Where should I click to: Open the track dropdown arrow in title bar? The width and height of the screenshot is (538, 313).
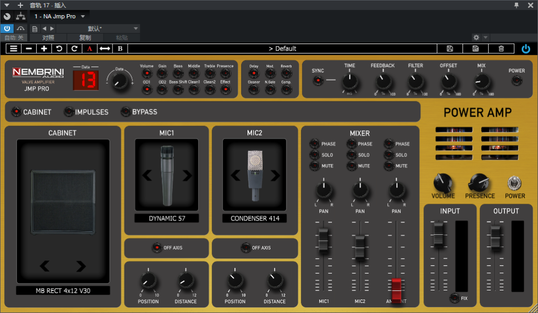(x=6, y=5)
